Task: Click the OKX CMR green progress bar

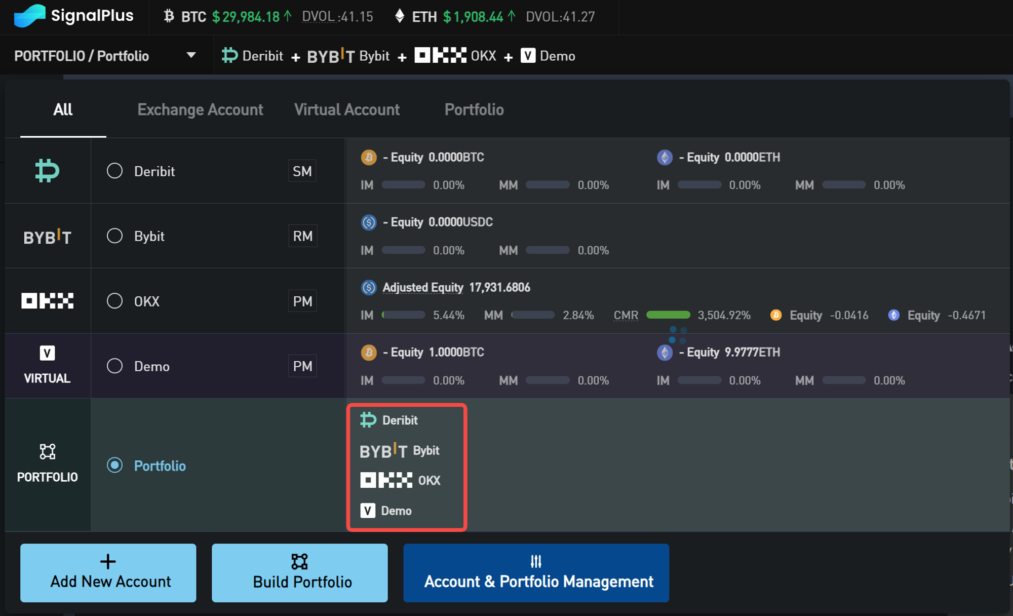Action: (x=668, y=315)
